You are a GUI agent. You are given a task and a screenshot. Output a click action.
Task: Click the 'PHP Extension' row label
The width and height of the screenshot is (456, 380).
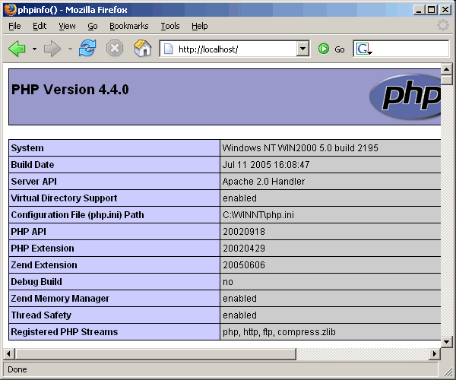click(43, 249)
